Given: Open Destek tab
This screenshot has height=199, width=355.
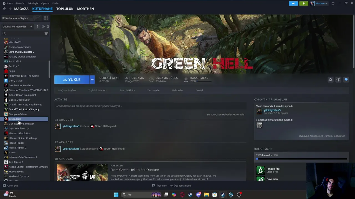Looking at the screenshot, I should click(199, 90).
